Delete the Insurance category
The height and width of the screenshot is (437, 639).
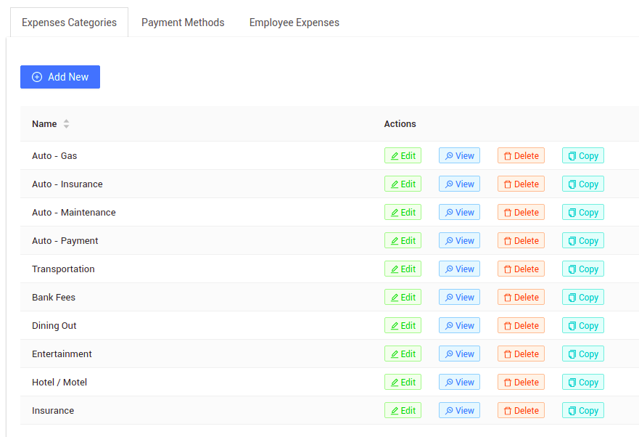click(521, 410)
